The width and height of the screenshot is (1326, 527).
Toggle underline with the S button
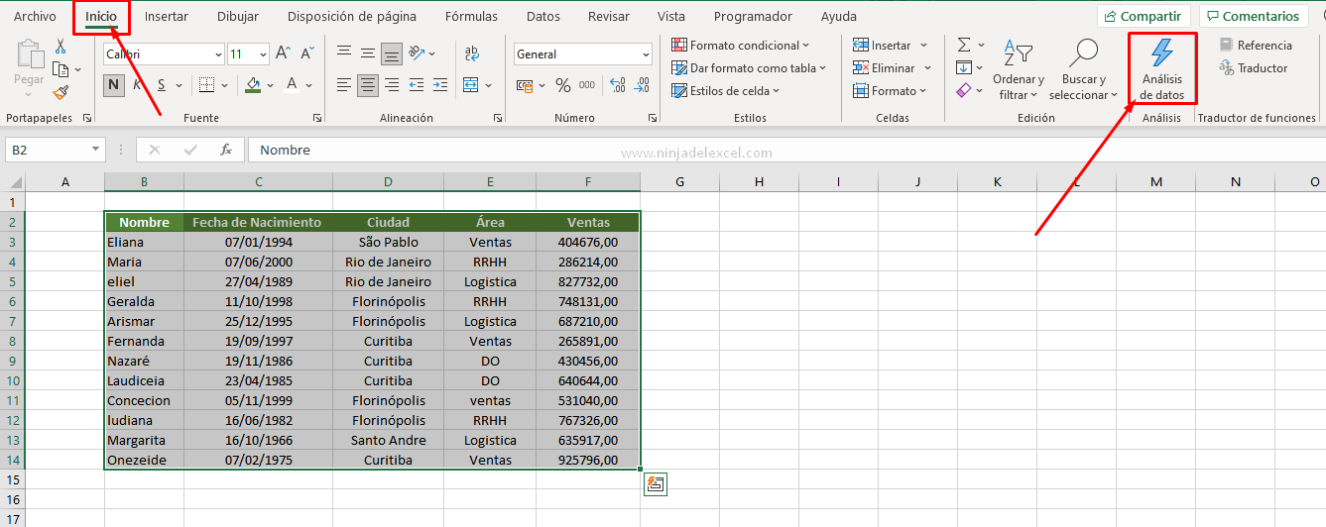point(162,85)
